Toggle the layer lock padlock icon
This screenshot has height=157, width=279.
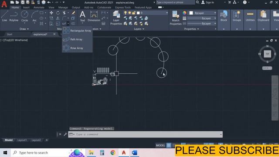click(x=134, y=13)
